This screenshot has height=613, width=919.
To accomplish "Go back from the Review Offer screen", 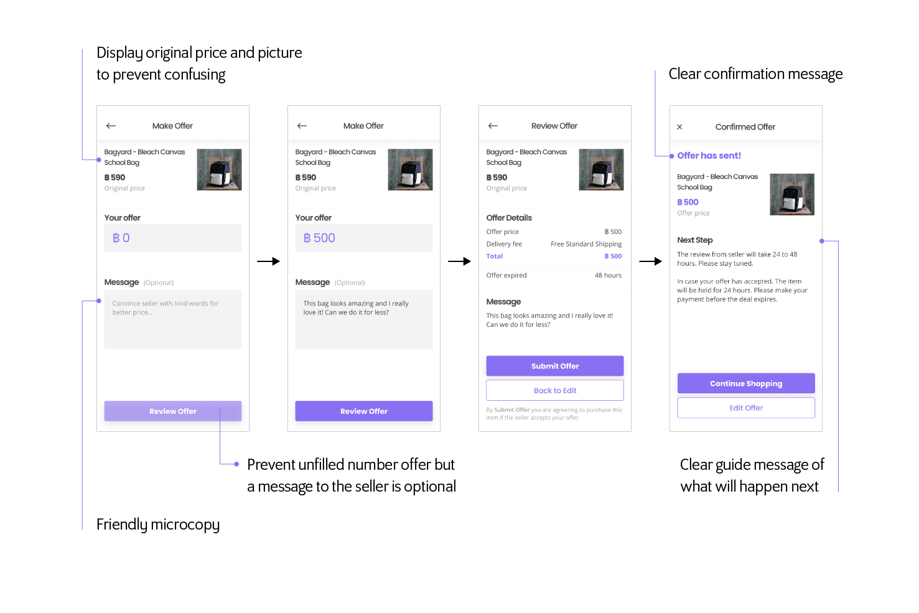I will click(493, 126).
